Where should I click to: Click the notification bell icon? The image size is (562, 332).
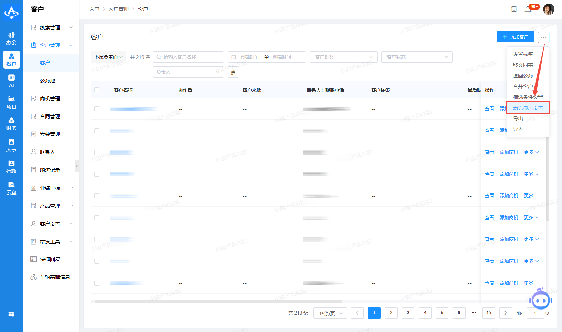tap(528, 9)
